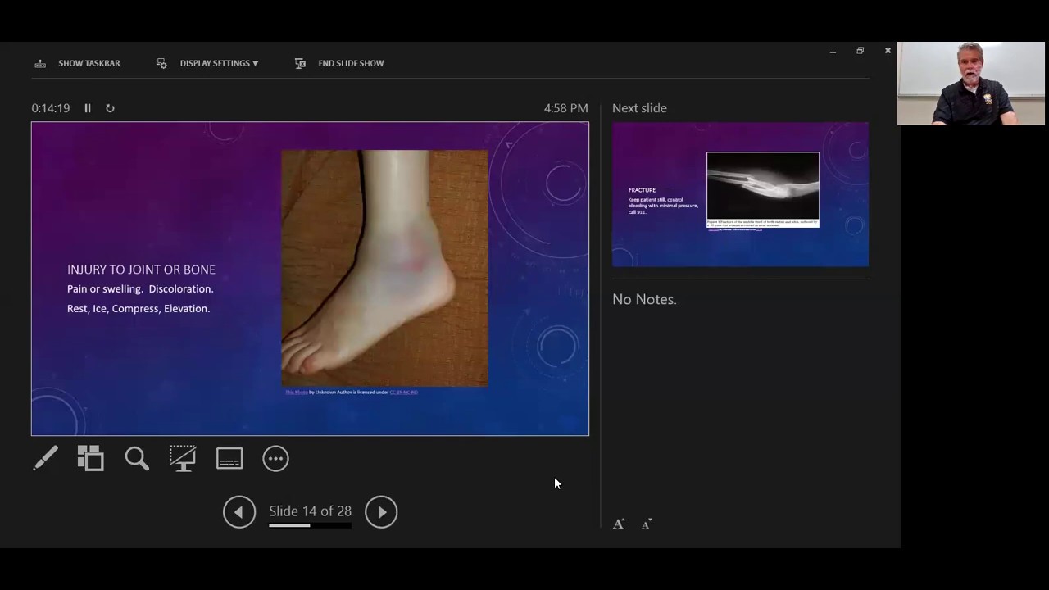The width and height of the screenshot is (1049, 590).
Task: Click the next slide Fracture thumbnail
Action: pyautogui.click(x=740, y=194)
